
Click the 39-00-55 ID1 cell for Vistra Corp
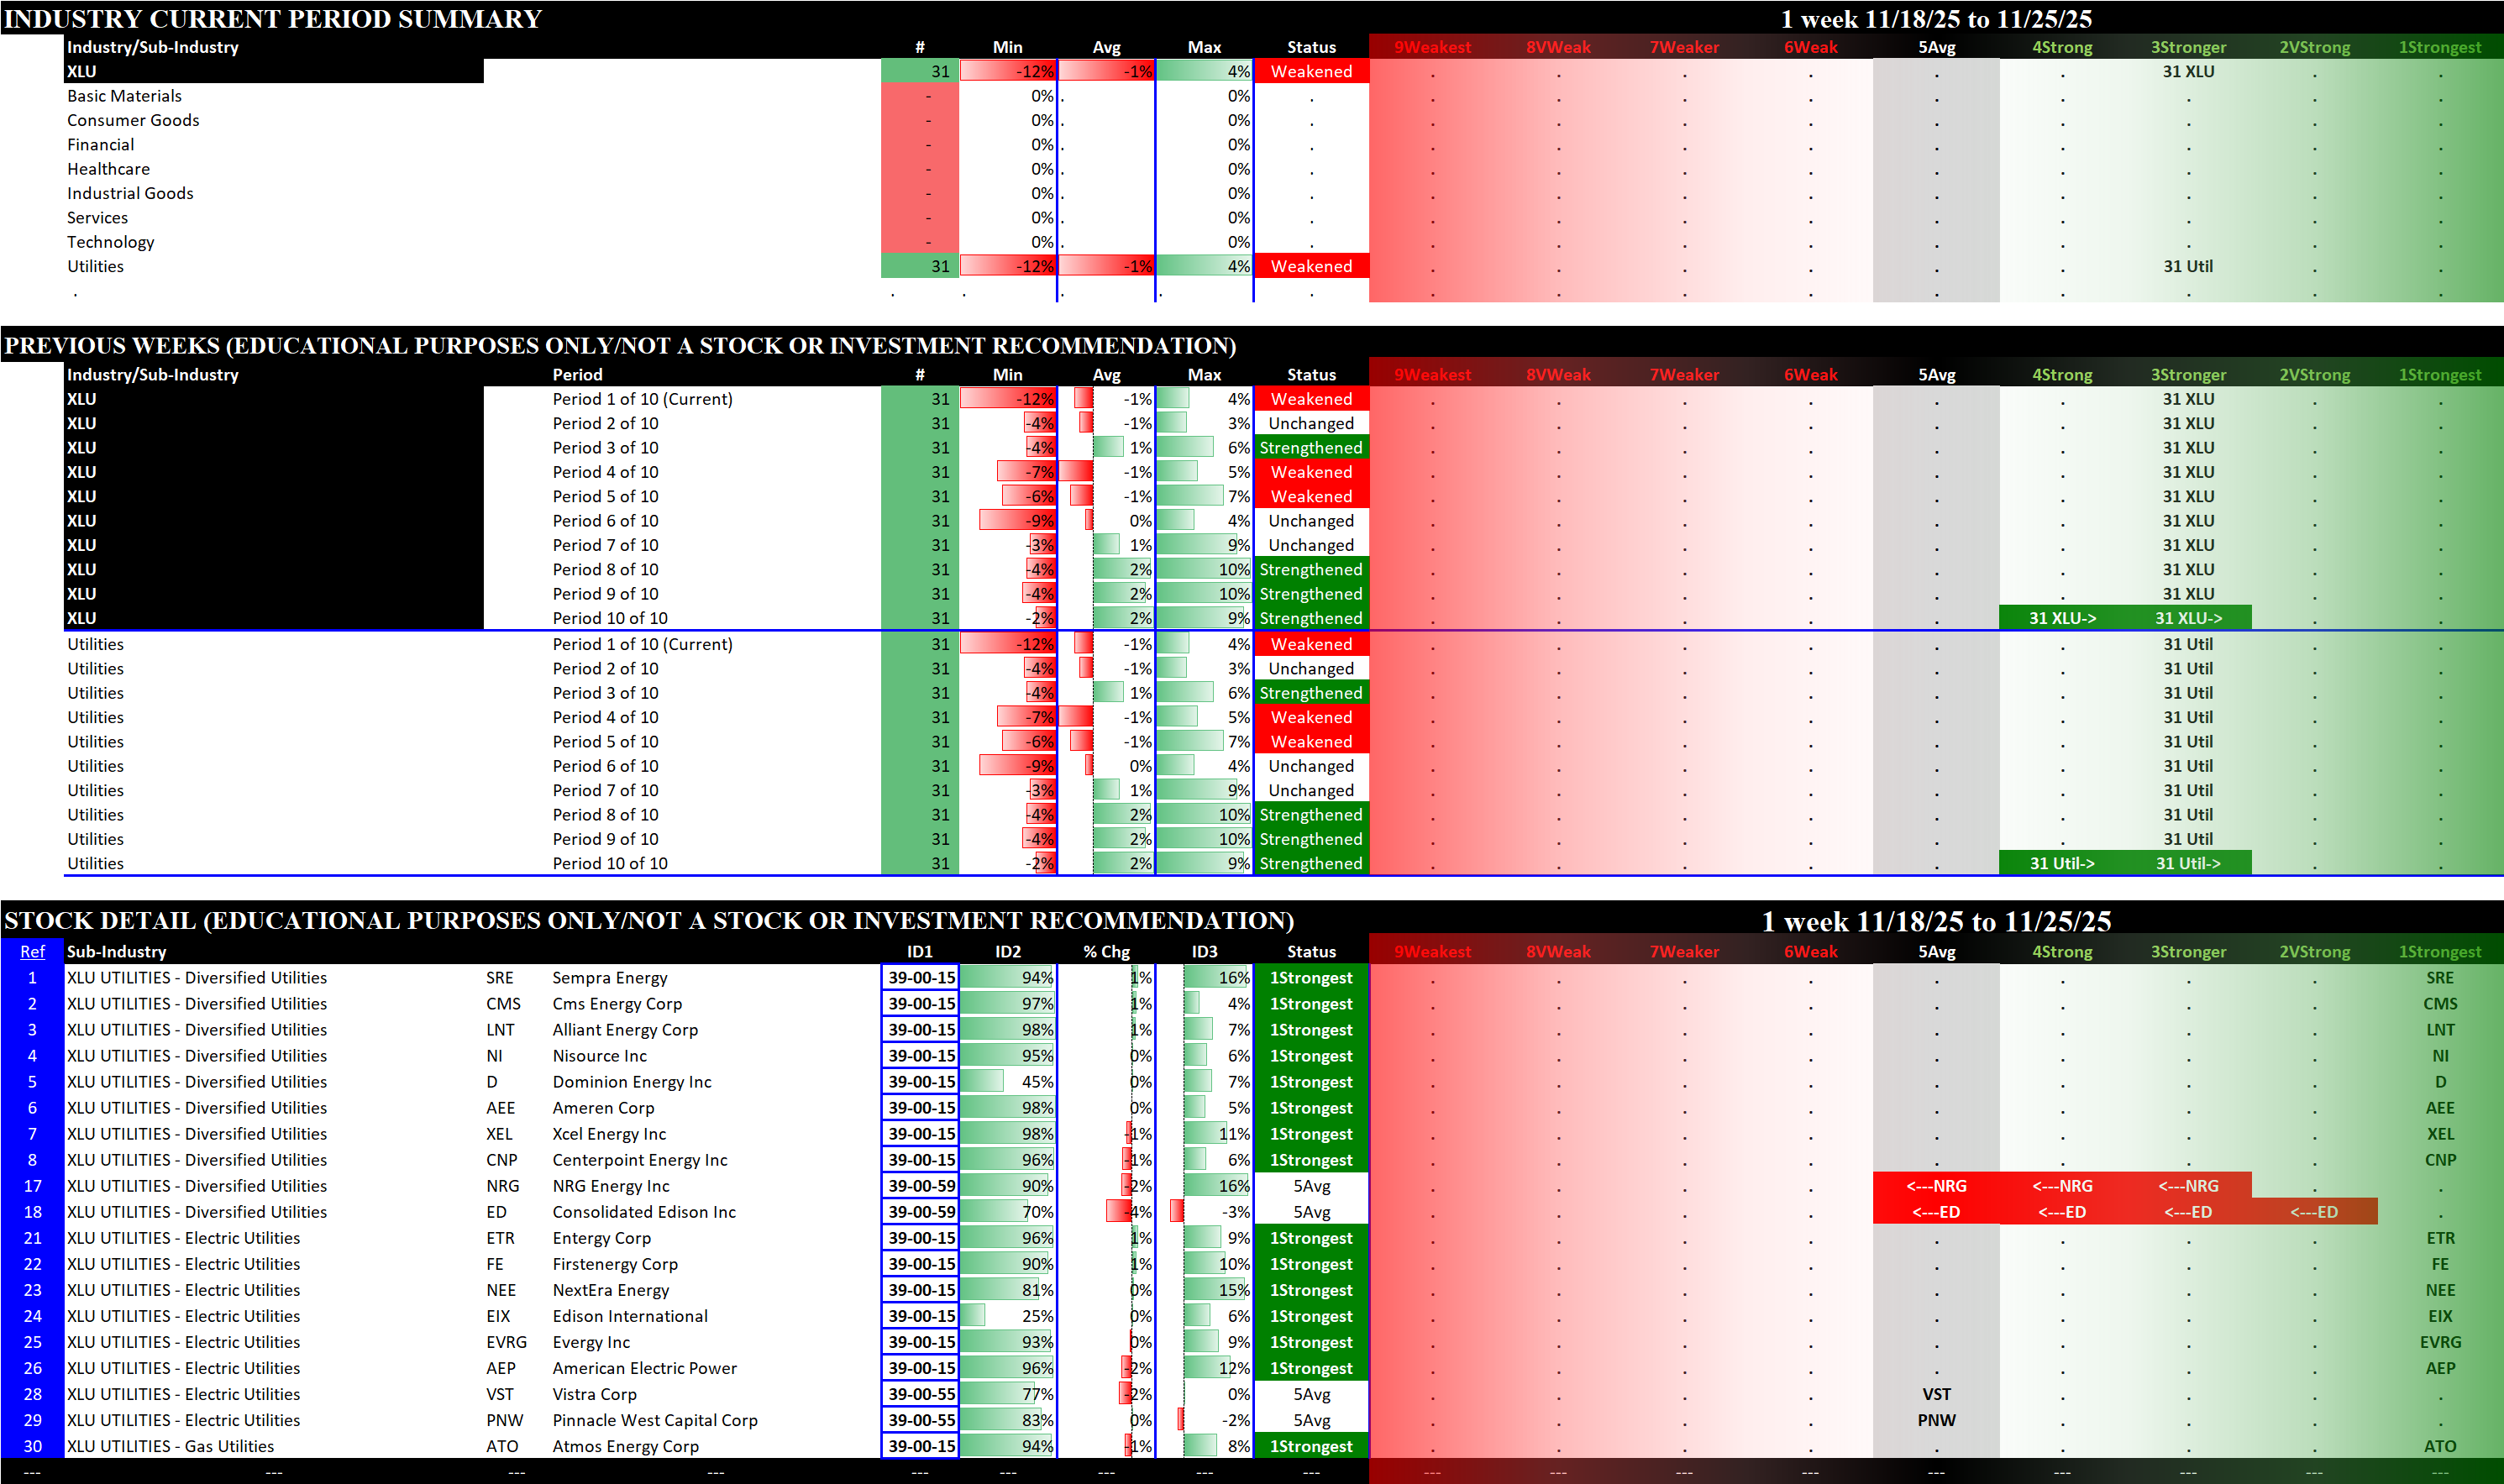[921, 1394]
